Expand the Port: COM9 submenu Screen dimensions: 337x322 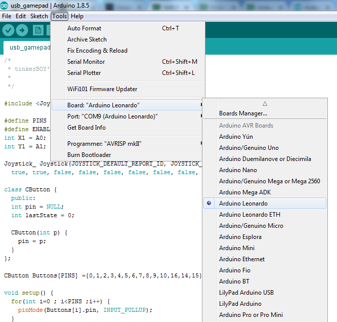point(128,116)
